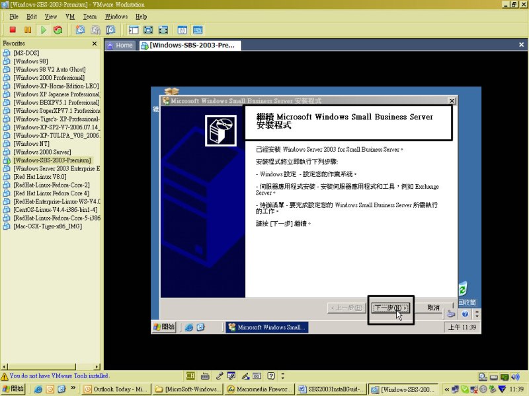529x396 pixels.
Task: Click the CH language indicator in status bar
Action: coord(190,376)
